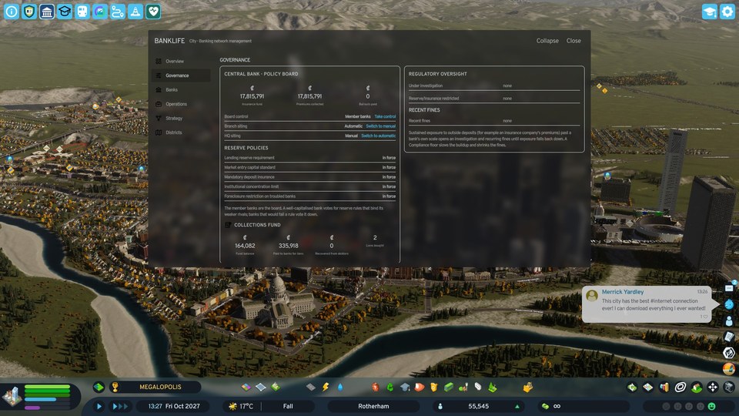Open the graduation cap mod icon
Viewport: 739px width, 416px height.
coord(65,12)
